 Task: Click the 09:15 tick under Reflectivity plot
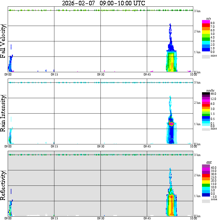(54, 218)
